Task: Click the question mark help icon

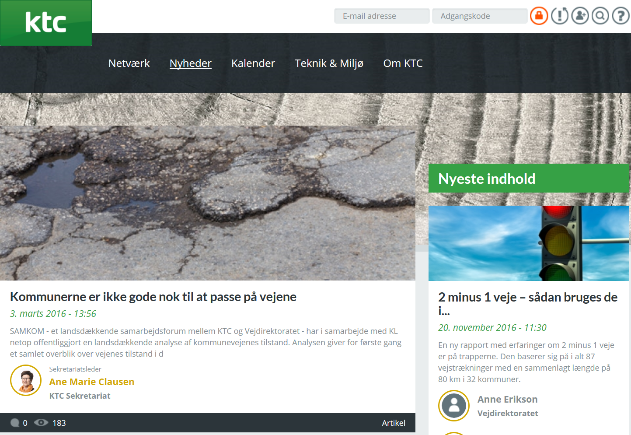Action: pos(621,16)
